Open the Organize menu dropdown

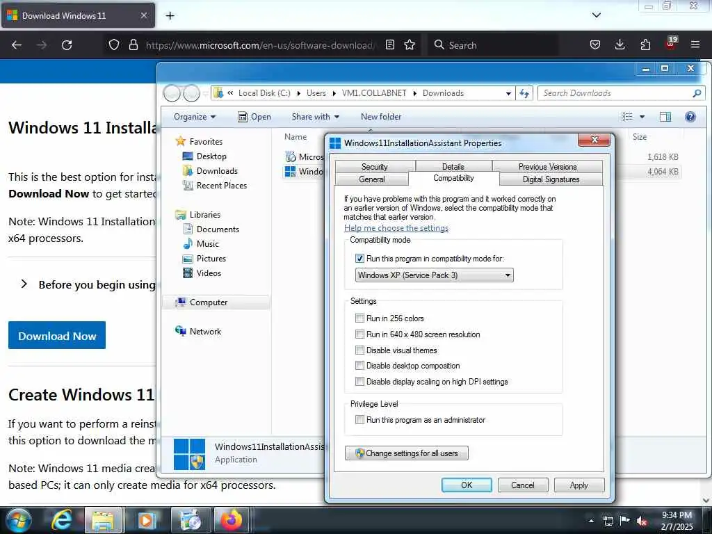click(x=195, y=117)
